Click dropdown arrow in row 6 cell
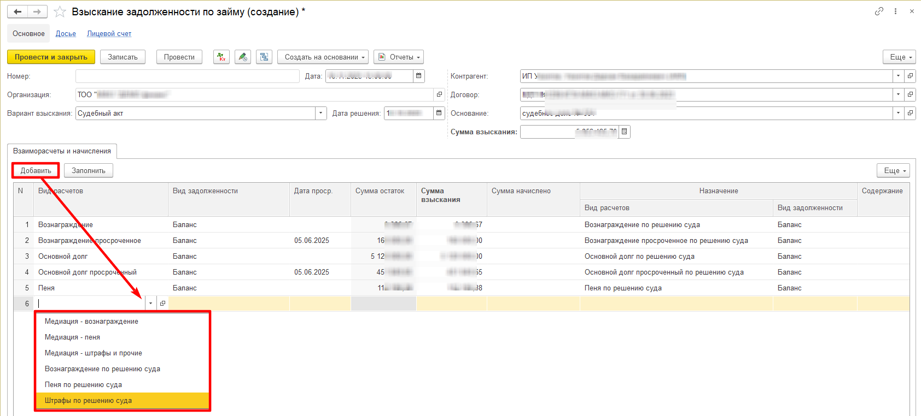The height and width of the screenshot is (416, 921). pyautogui.click(x=150, y=303)
